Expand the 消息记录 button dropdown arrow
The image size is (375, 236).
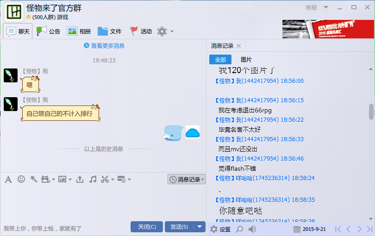pyautogui.click(x=203, y=180)
